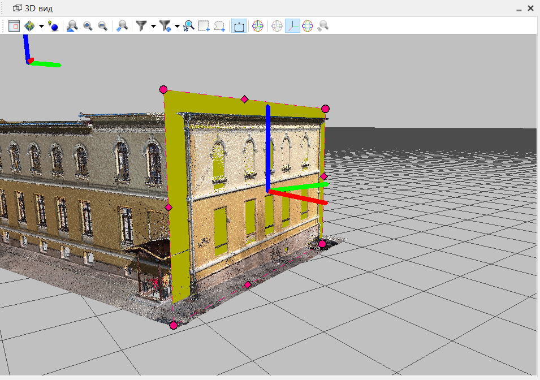Activate the filter funnel tool
Image resolution: width=540 pixels, height=380 pixels.
140,25
